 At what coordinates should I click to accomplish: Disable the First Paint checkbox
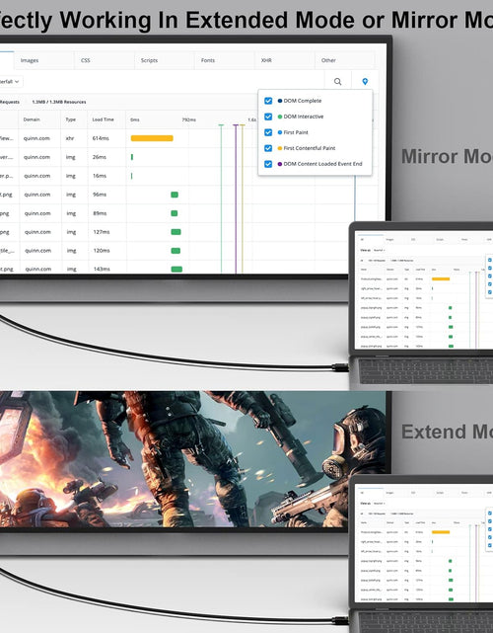268,132
